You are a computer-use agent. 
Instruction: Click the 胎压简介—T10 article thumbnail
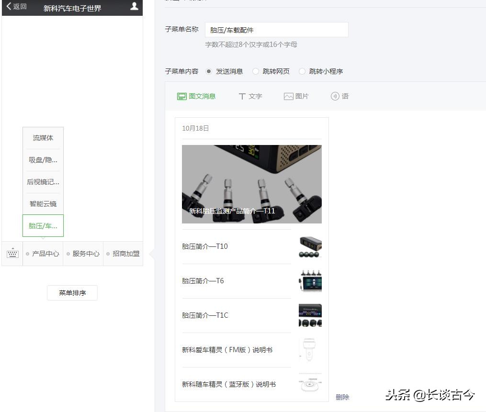(x=310, y=246)
